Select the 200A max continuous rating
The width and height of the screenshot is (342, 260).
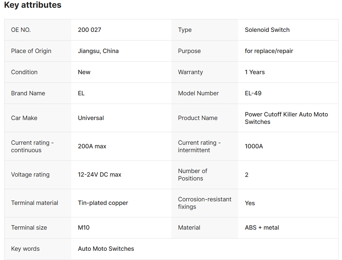click(x=92, y=146)
